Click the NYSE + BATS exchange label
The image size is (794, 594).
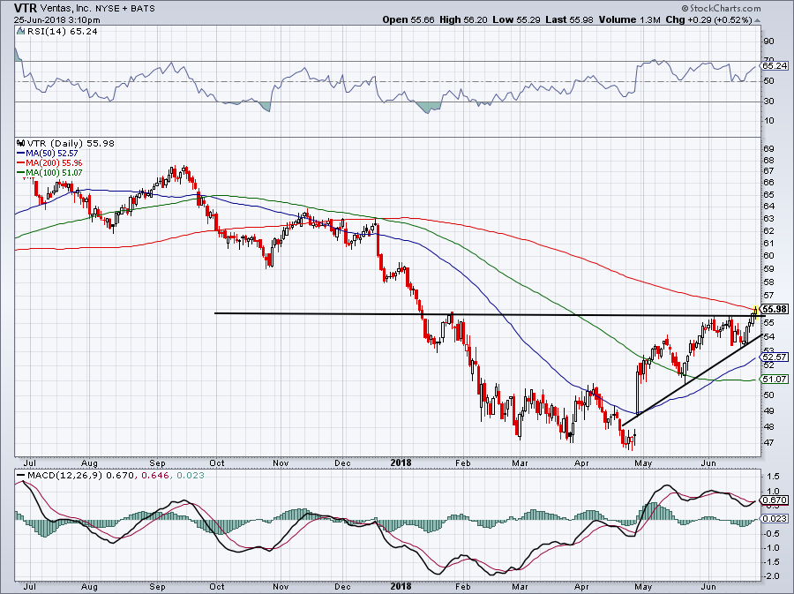[x=125, y=9]
